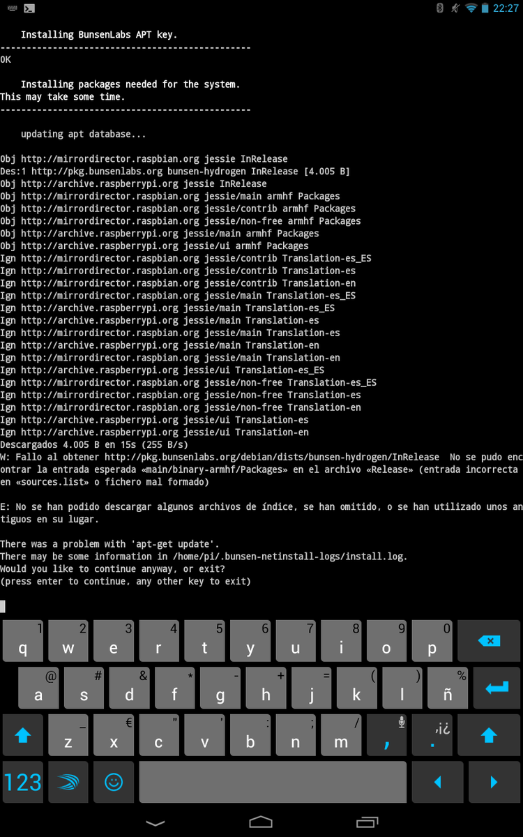Tap the 'This may take some time.' line

(63, 97)
